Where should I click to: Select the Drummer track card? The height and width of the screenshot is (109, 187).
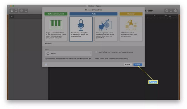pyautogui.click(x=131, y=29)
